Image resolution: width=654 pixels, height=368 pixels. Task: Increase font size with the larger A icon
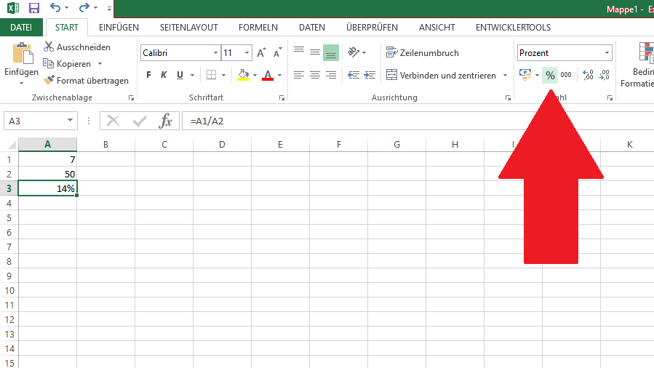click(x=261, y=53)
